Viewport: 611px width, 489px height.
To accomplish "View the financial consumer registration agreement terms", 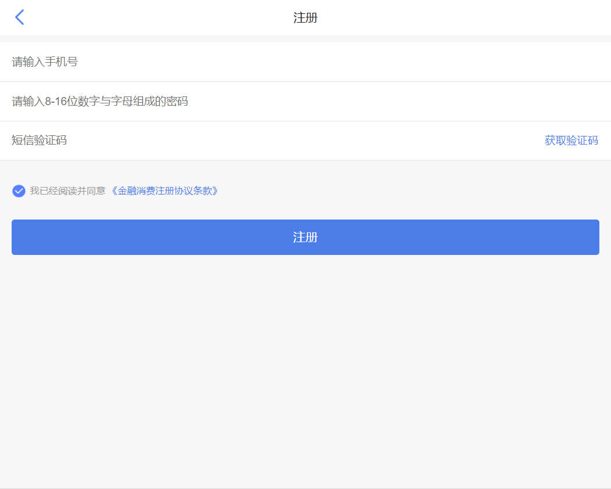I will pos(165,191).
